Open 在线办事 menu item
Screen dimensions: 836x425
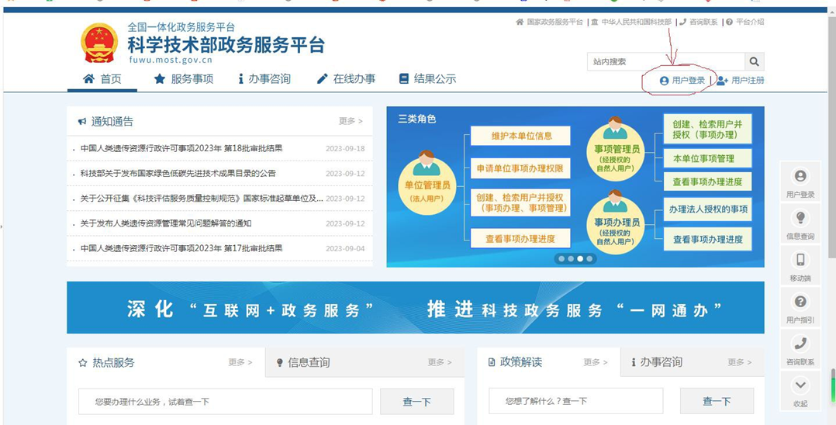click(346, 79)
